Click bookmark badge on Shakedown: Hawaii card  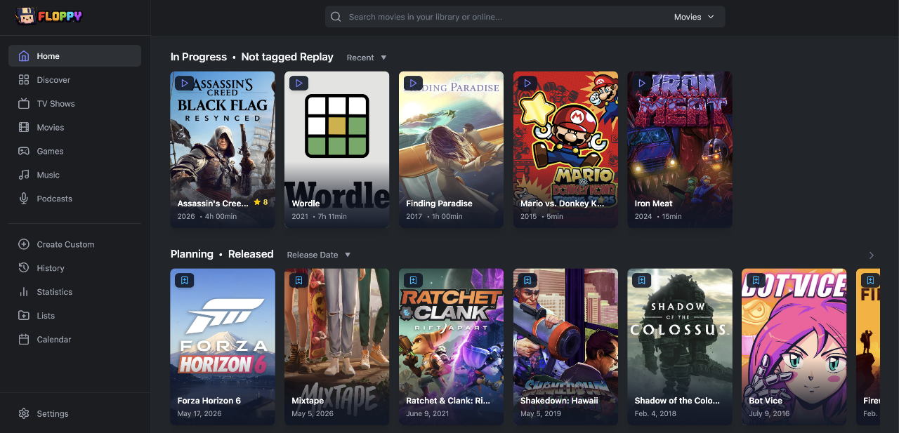pos(527,281)
